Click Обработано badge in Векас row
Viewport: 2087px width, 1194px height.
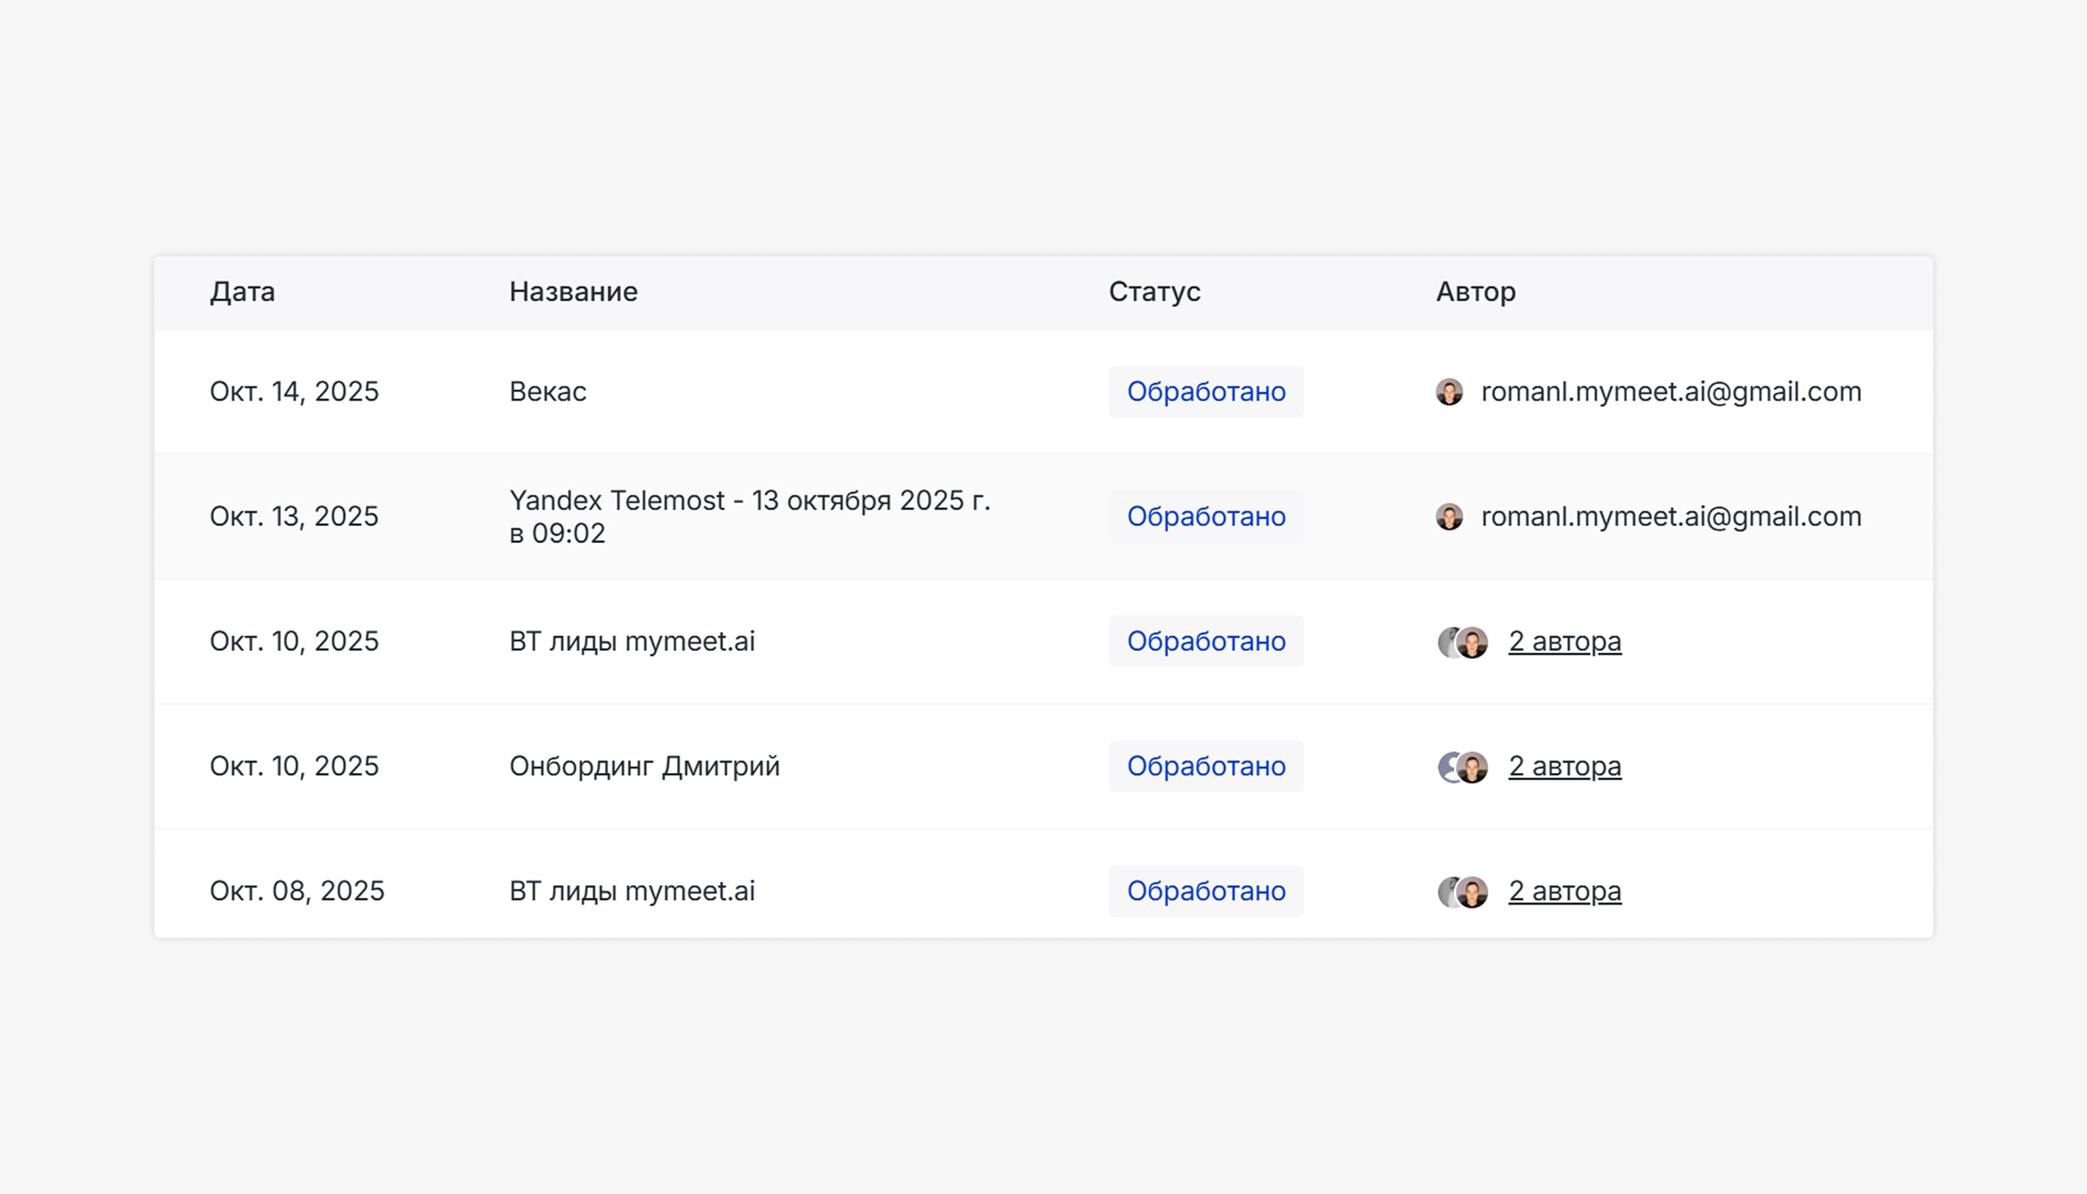click(1205, 392)
